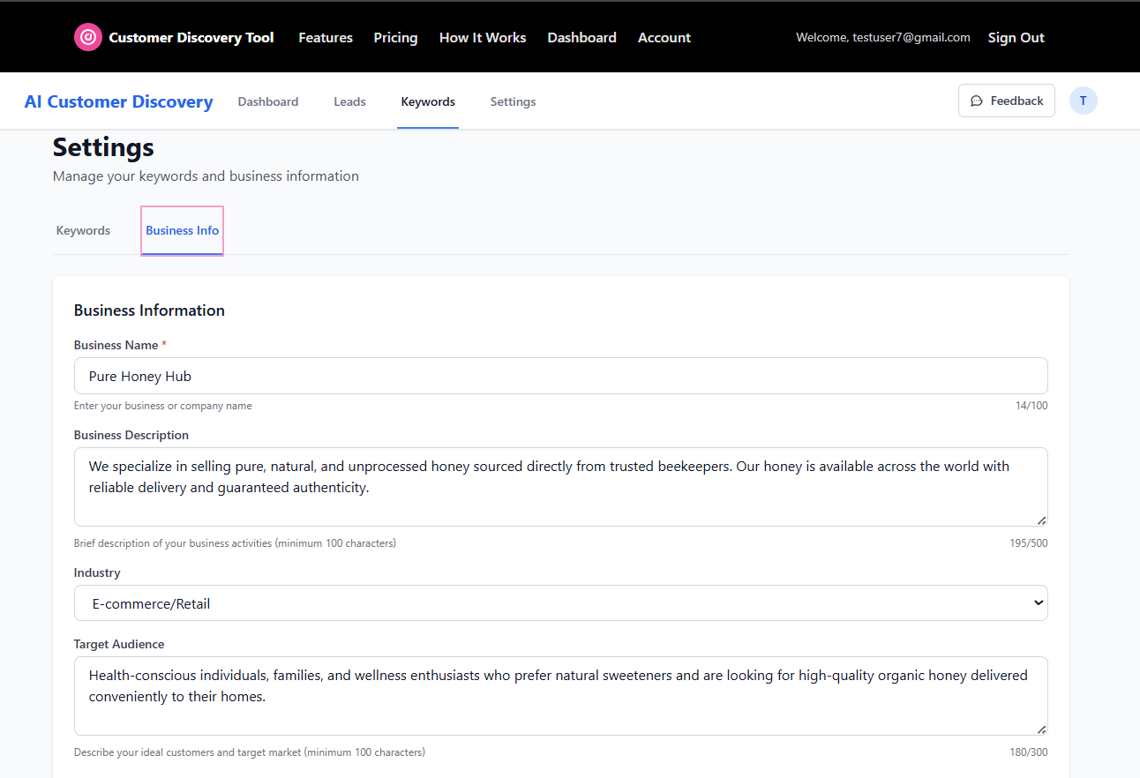Click the 180/300 character counter
The height and width of the screenshot is (778, 1140).
[x=1029, y=752]
